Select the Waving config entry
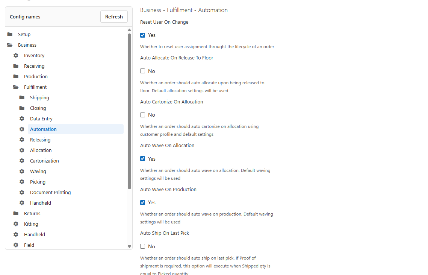428x275 pixels. click(x=38, y=172)
